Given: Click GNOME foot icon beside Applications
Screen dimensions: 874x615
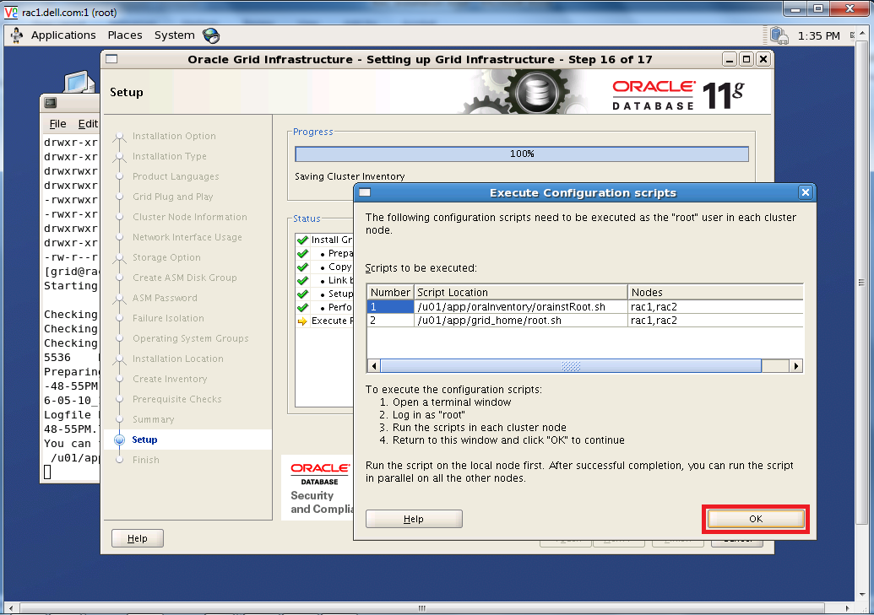Looking at the screenshot, I should tap(17, 35).
